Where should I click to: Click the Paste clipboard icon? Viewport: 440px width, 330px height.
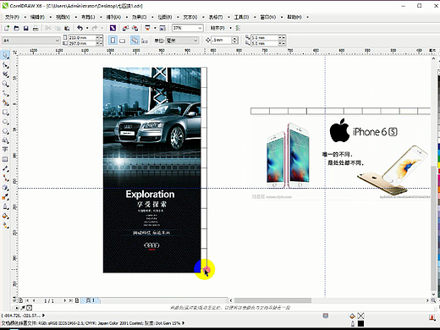(x=67, y=28)
